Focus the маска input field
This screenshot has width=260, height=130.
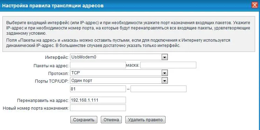[x=168, y=65]
